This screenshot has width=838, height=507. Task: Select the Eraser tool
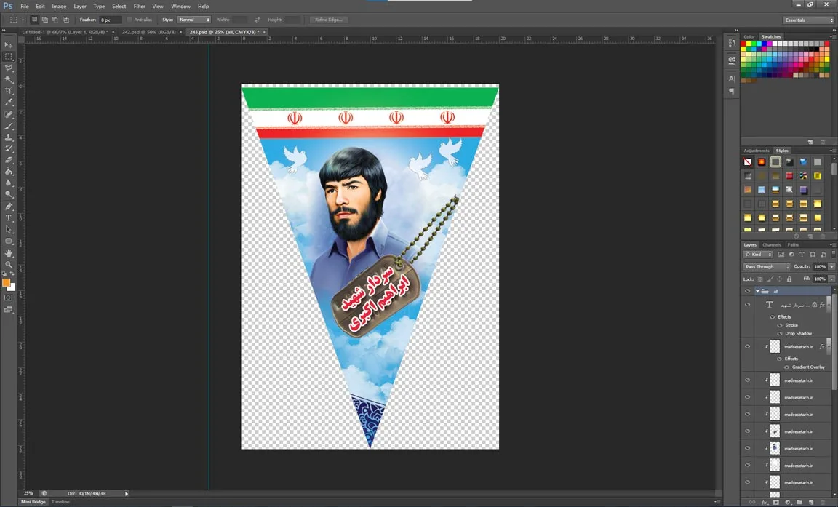(x=9, y=160)
